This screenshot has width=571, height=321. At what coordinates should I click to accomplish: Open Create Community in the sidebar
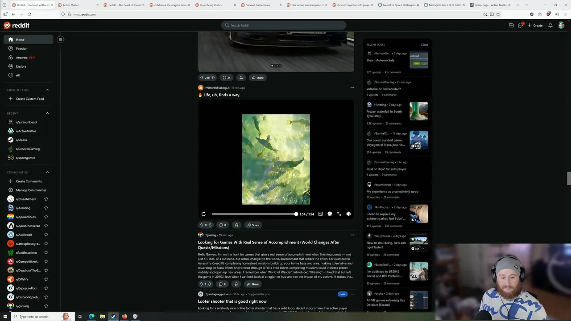[28, 181]
